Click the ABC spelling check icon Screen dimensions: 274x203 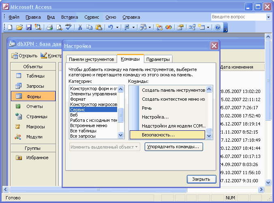tap(68, 27)
